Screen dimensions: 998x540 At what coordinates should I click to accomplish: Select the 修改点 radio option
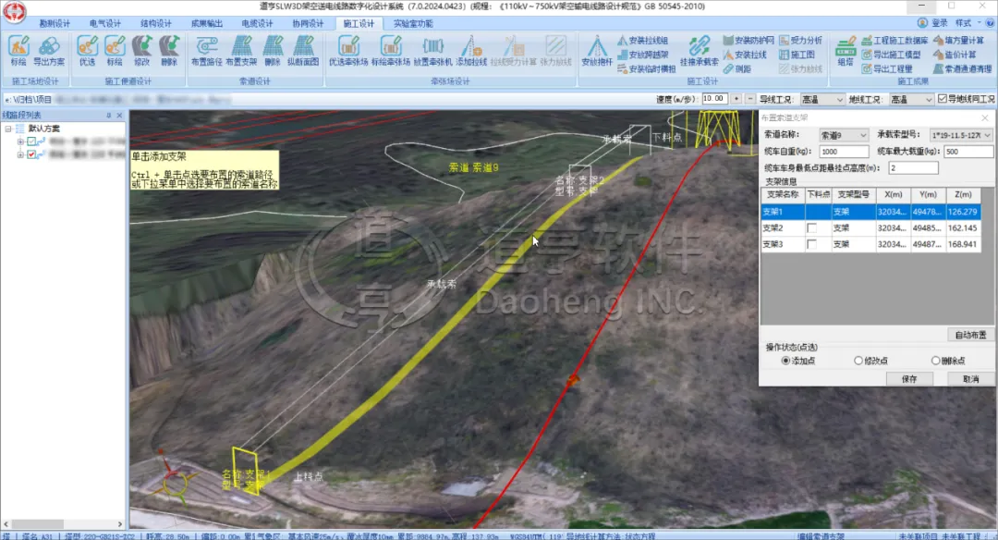point(859,361)
